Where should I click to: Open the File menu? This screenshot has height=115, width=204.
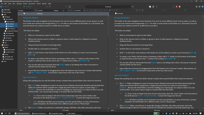tap(2, 4)
